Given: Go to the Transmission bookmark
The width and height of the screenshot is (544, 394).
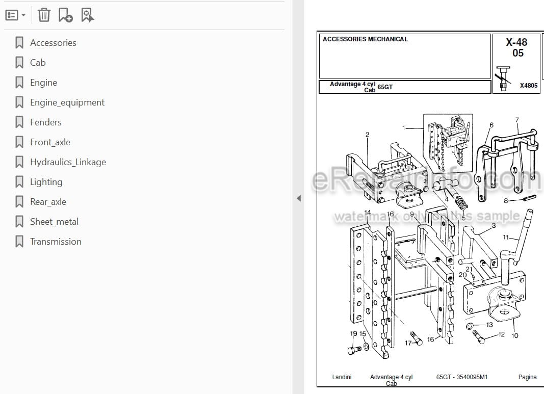Looking at the screenshot, I should (56, 242).
